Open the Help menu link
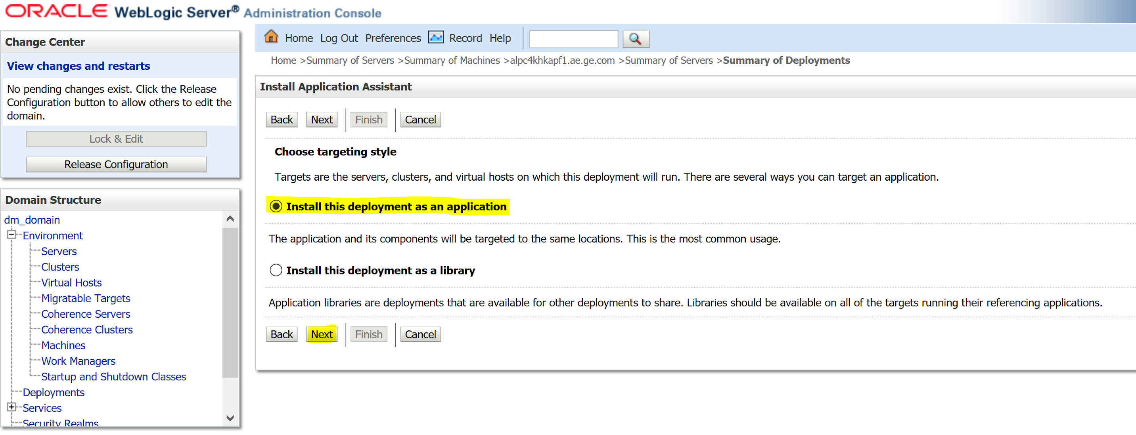This screenshot has width=1136, height=435. (500, 38)
